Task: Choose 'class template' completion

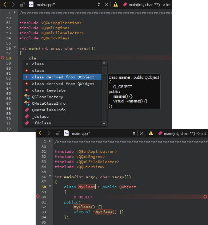Action: (x=62, y=90)
